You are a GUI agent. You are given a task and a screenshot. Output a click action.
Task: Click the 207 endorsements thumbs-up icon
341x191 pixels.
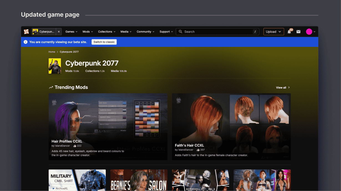[x=198, y=150]
